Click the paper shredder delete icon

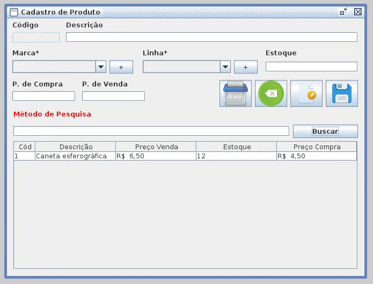point(236,93)
